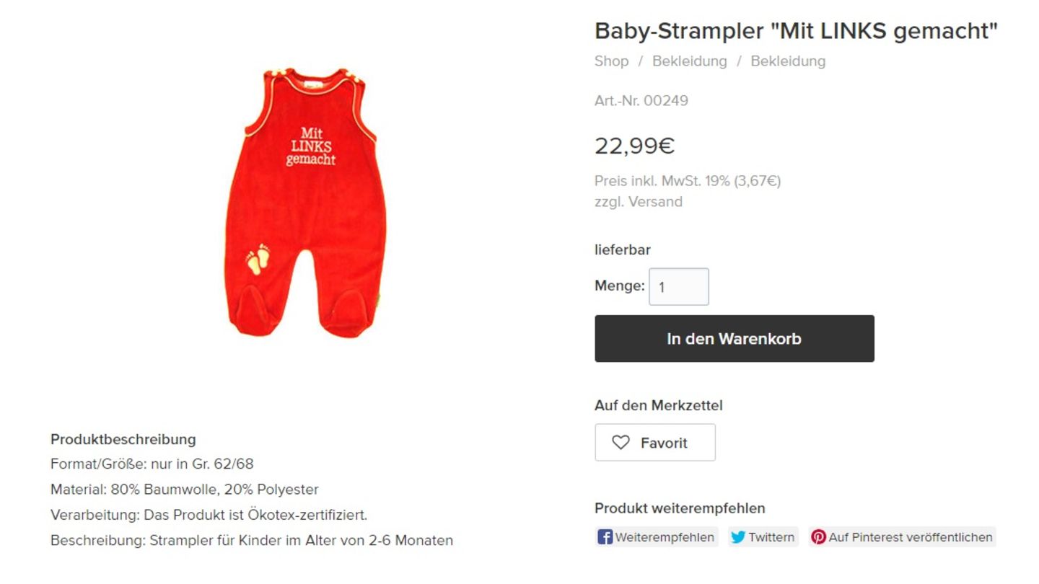The image size is (1039, 584).
Task: Open the Shop breadcrumb link
Action: [612, 61]
